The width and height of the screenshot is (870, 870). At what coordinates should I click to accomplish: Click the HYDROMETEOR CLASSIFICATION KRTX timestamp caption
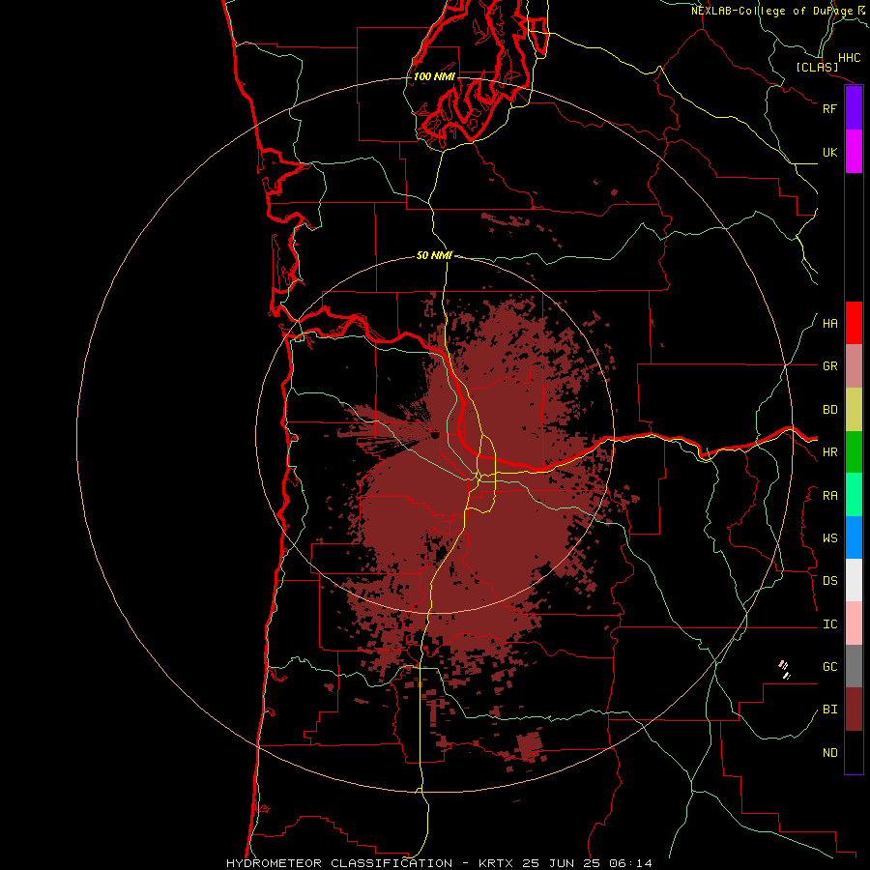tap(440, 863)
